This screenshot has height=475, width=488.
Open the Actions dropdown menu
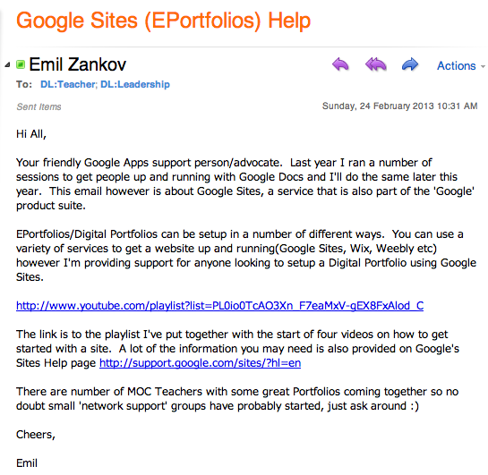click(x=457, y=66)
